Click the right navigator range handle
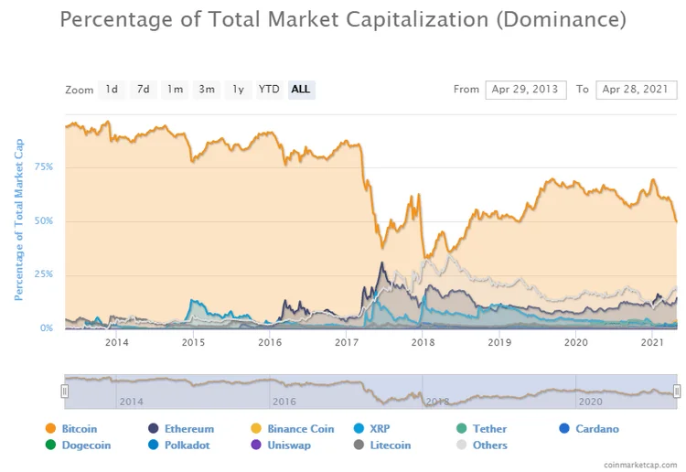This screenshot has height=472, width=686. pos(677,391)
